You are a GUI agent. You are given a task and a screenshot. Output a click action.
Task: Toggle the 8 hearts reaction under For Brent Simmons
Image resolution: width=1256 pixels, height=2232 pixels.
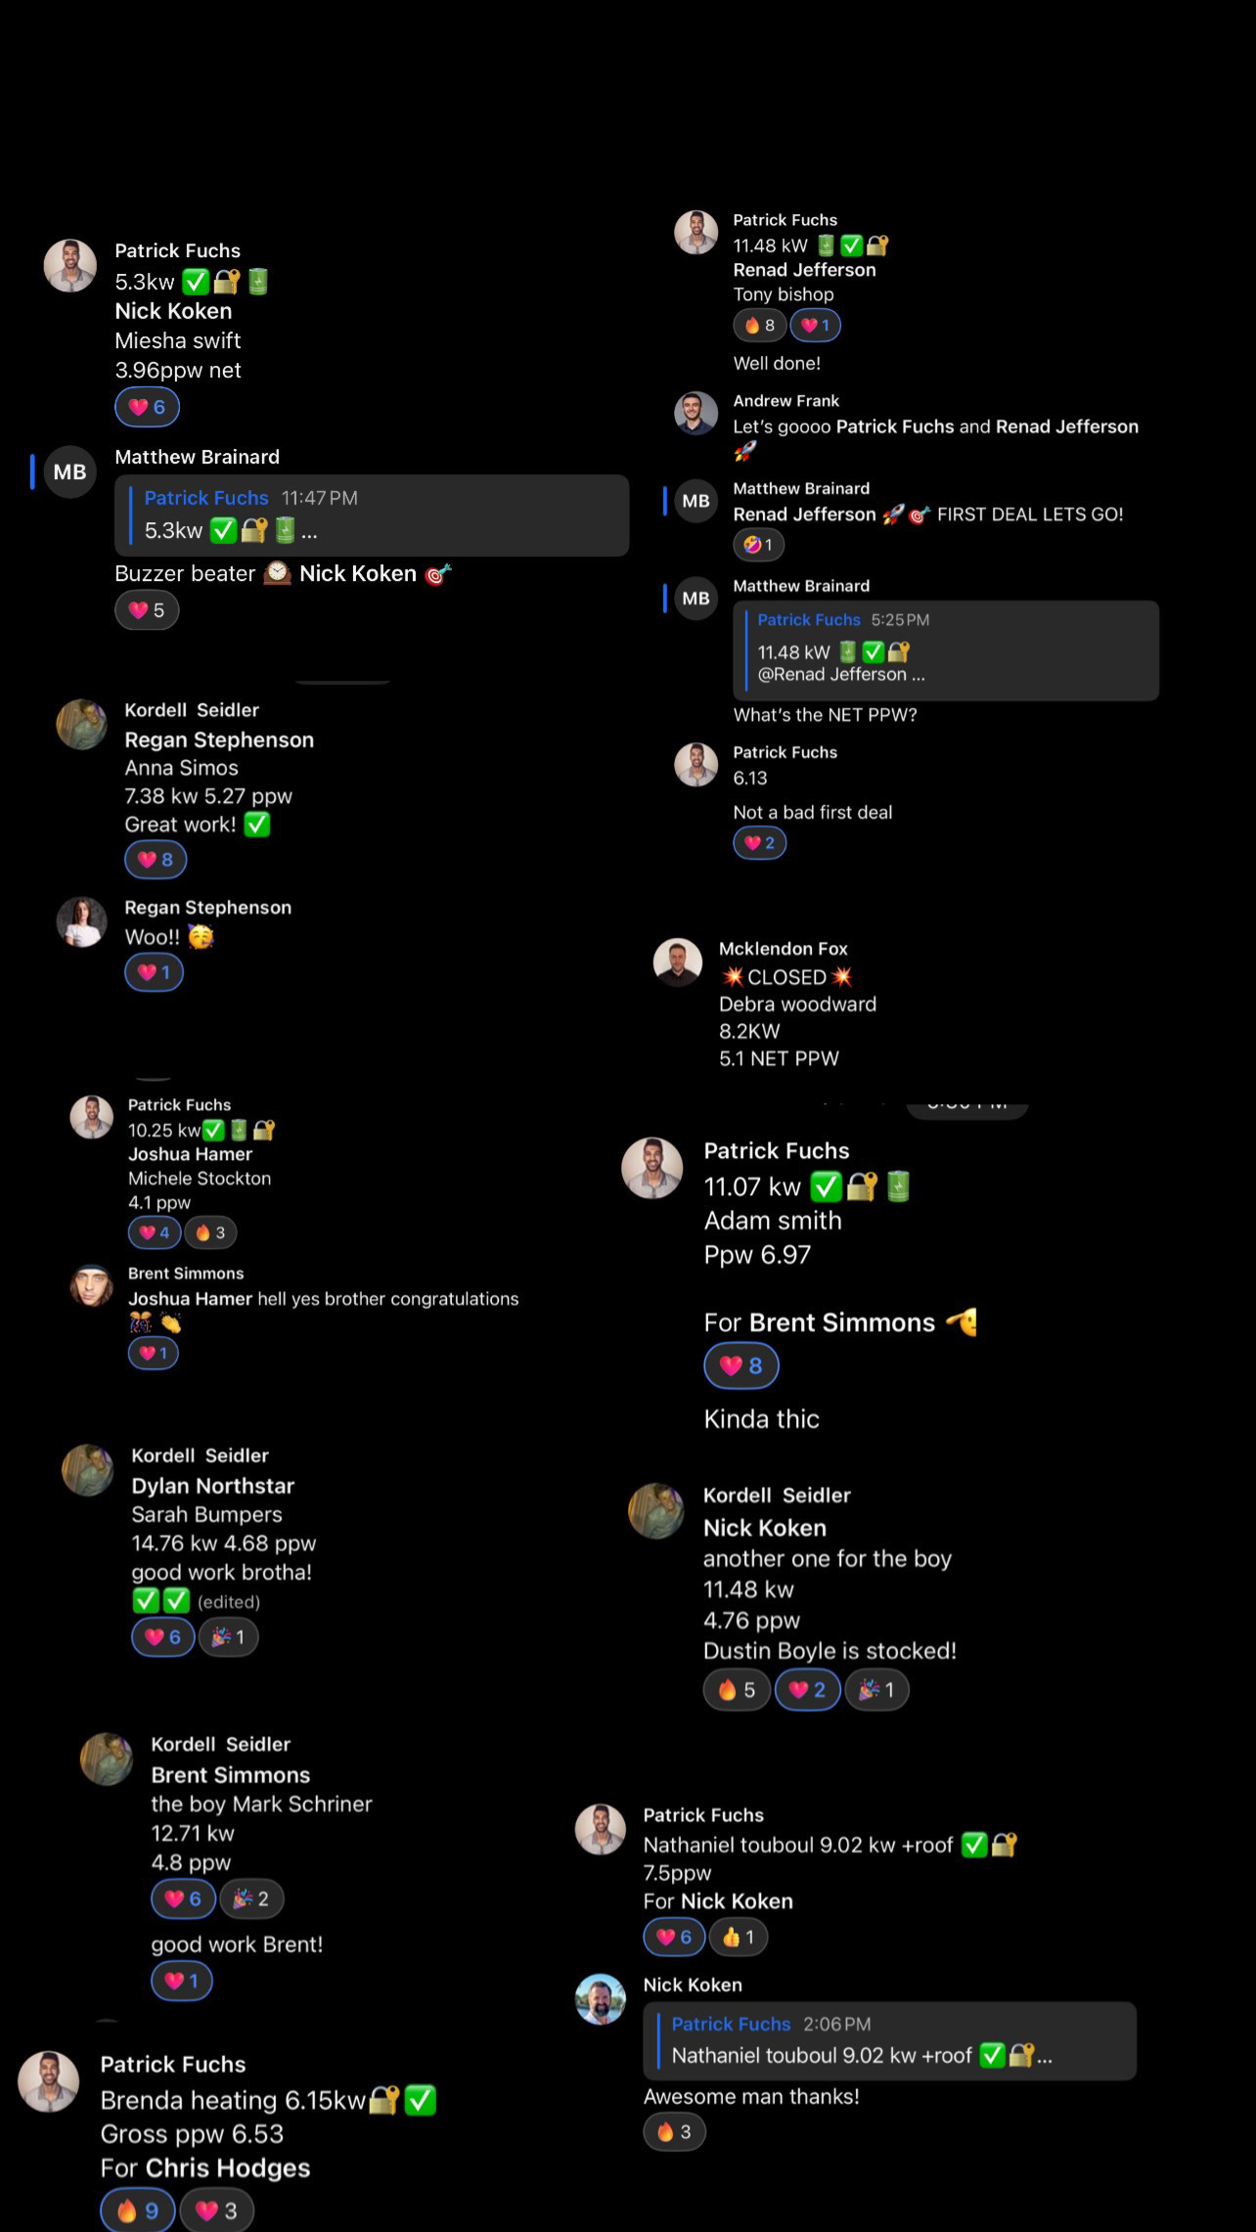click(x=741, y=1365)
